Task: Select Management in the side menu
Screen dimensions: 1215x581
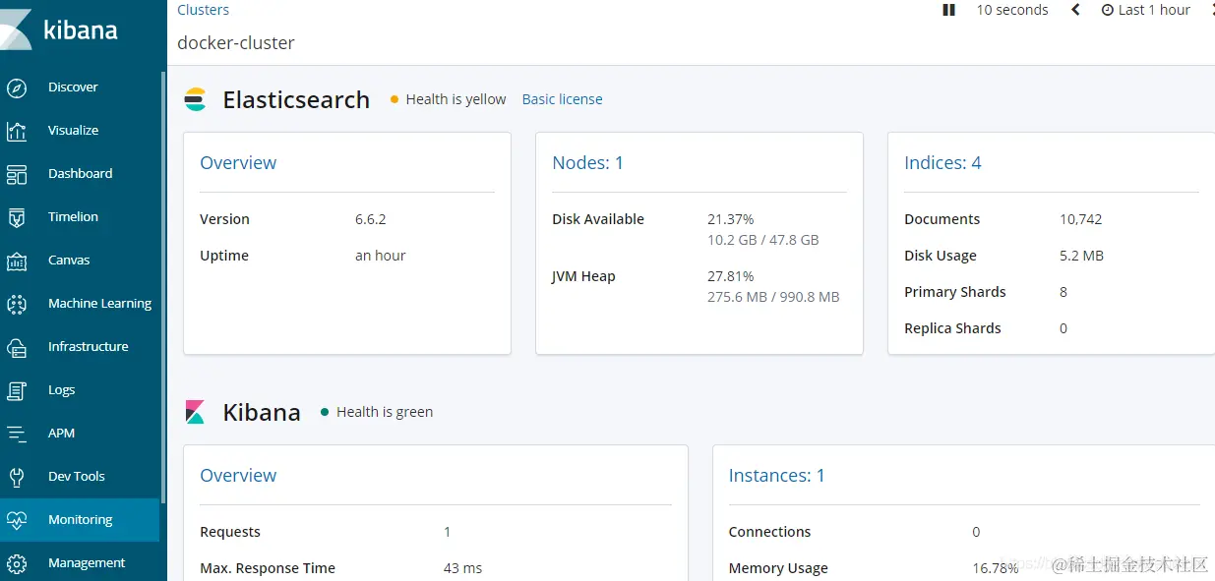Action: click(87, 563)
